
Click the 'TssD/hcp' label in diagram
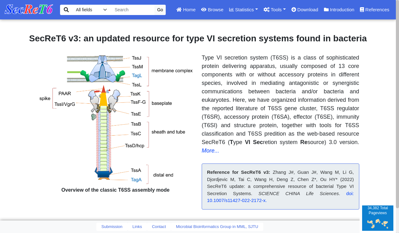point(134,146)
